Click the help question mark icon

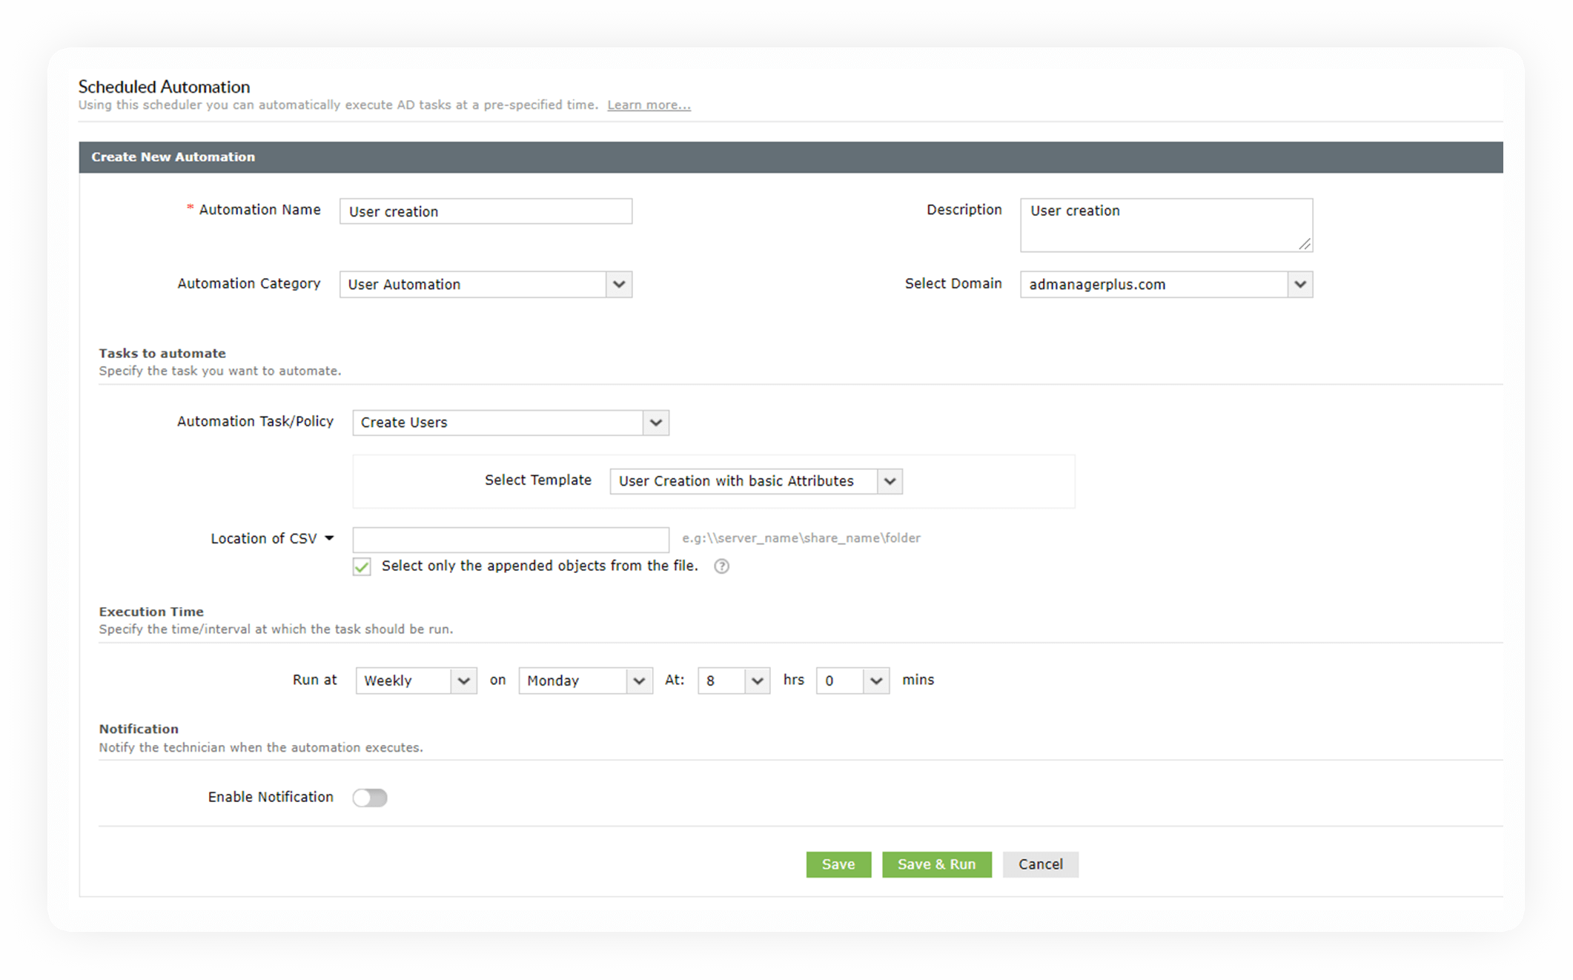click(721, 566)
